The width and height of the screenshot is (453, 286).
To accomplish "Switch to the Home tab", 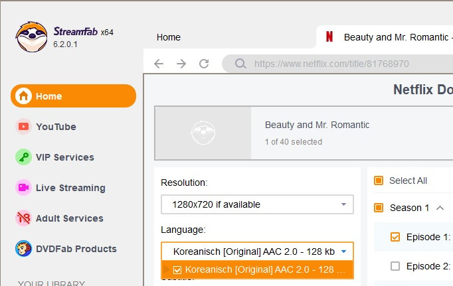I will point(169,37).
